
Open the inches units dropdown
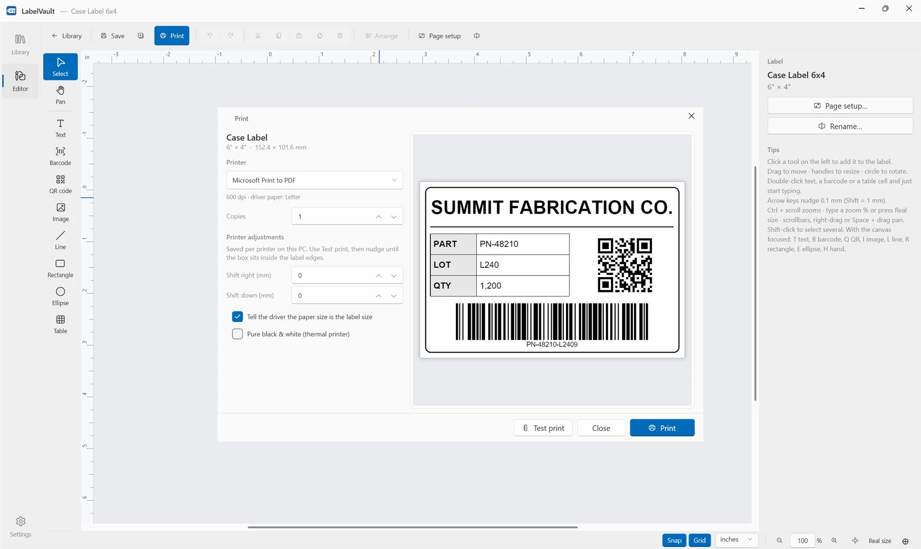tap(736, 540)
